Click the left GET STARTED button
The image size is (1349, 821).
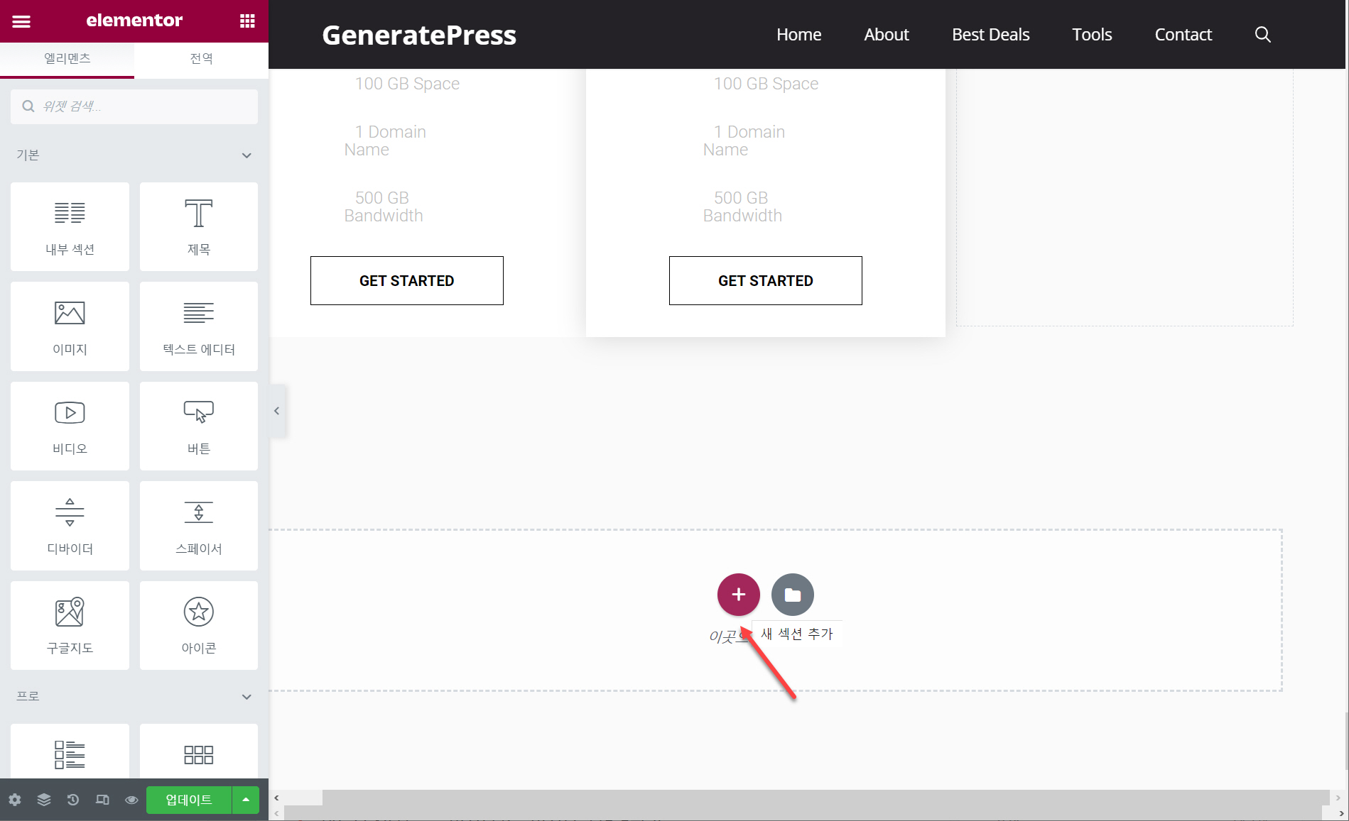pos(407,281)
